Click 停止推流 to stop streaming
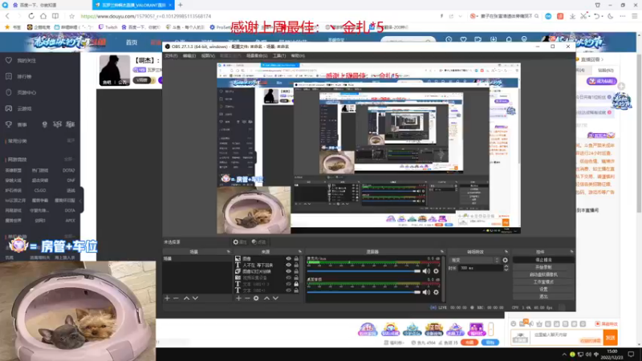Screen dimensions: 642x361 click(x=543, y=260)
